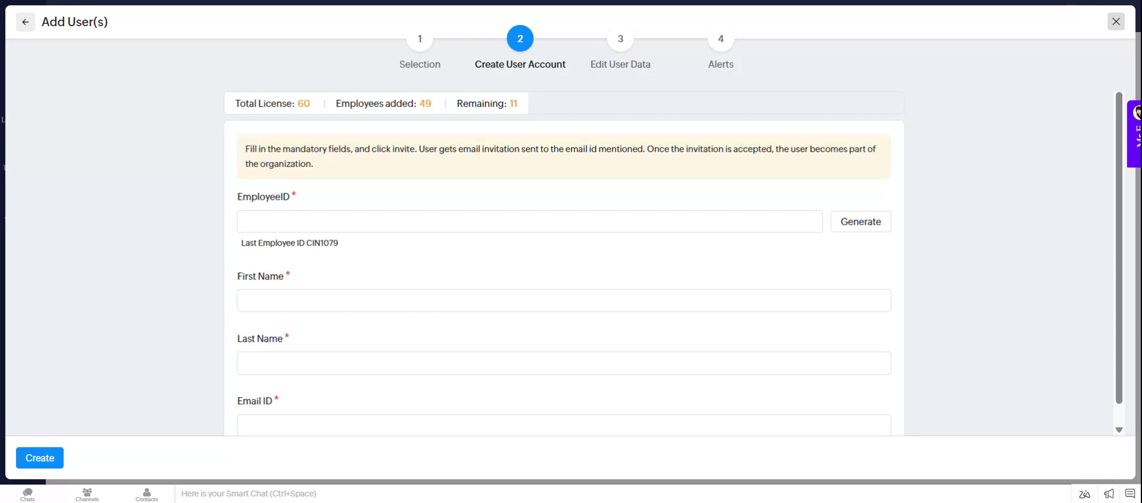Open the purple assistant tab on right edge
Screen dimensions: 1142x503
(1134, 134)
